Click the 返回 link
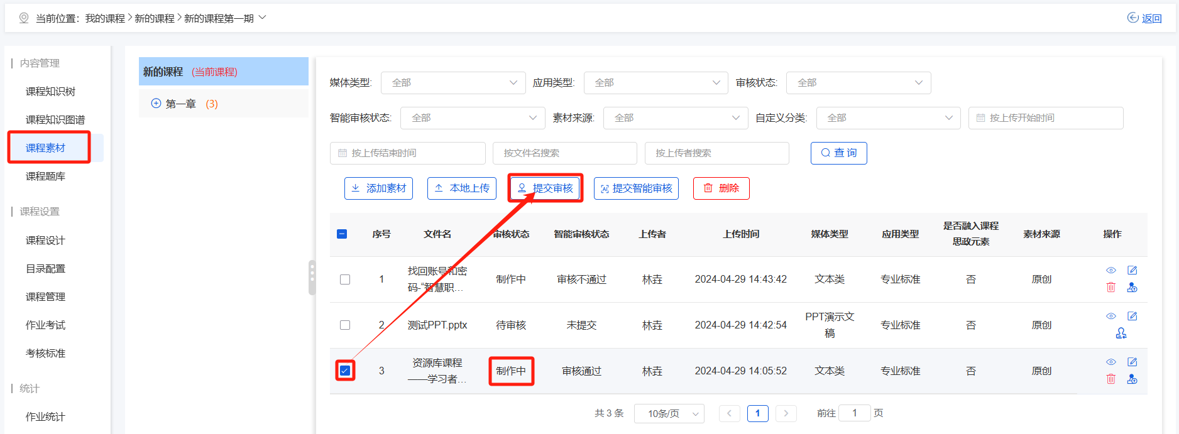Screen dimensions: 1179x434 1151,18
